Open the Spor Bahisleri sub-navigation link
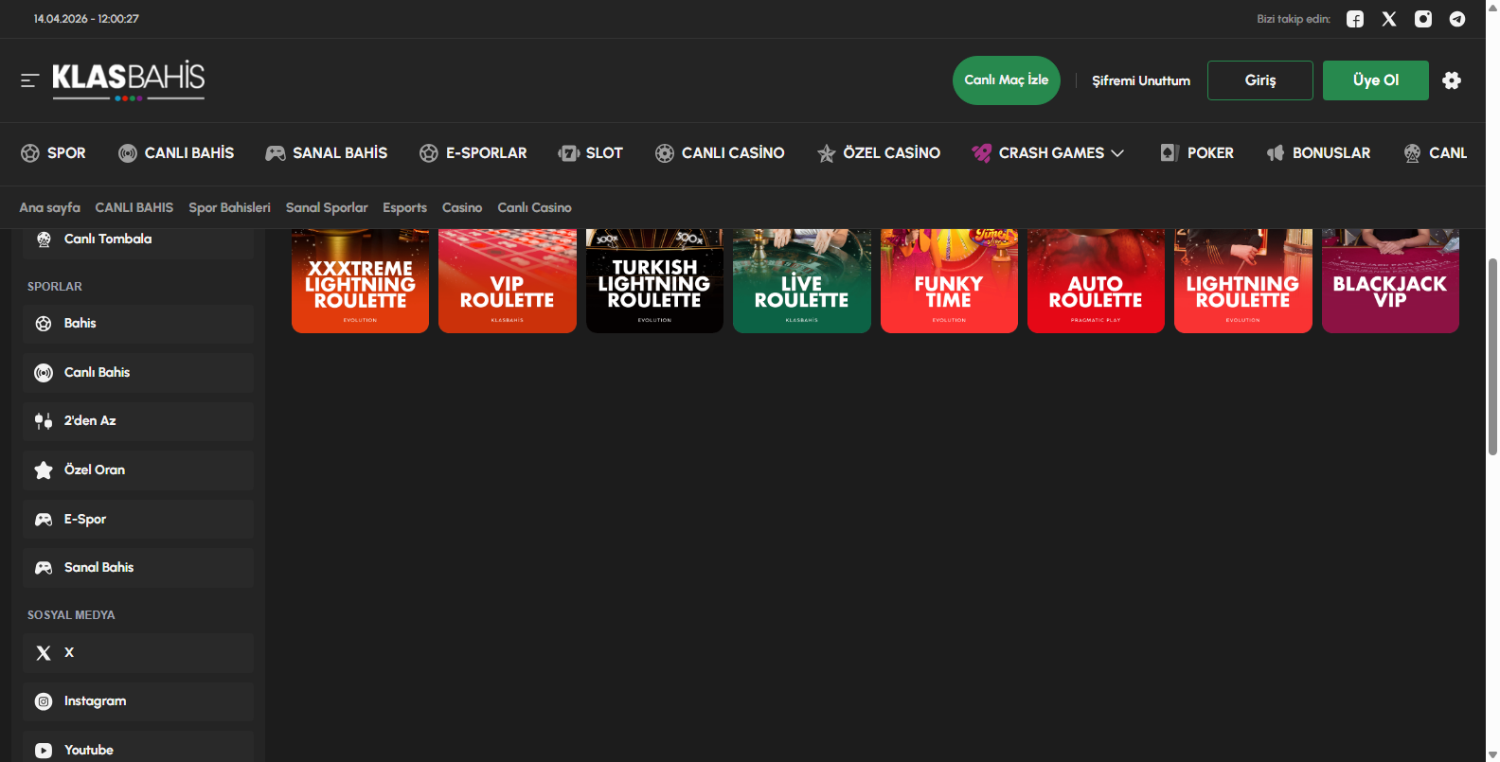Screen dimensions: 1500x762 [x=229, y=208]
